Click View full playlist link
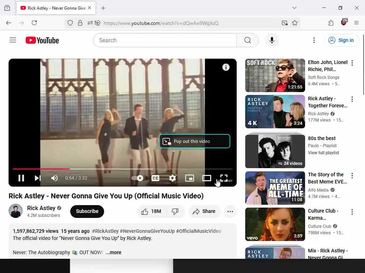Image resolution: width=365 pixels, height=273 pixels. tap(323, 153)
